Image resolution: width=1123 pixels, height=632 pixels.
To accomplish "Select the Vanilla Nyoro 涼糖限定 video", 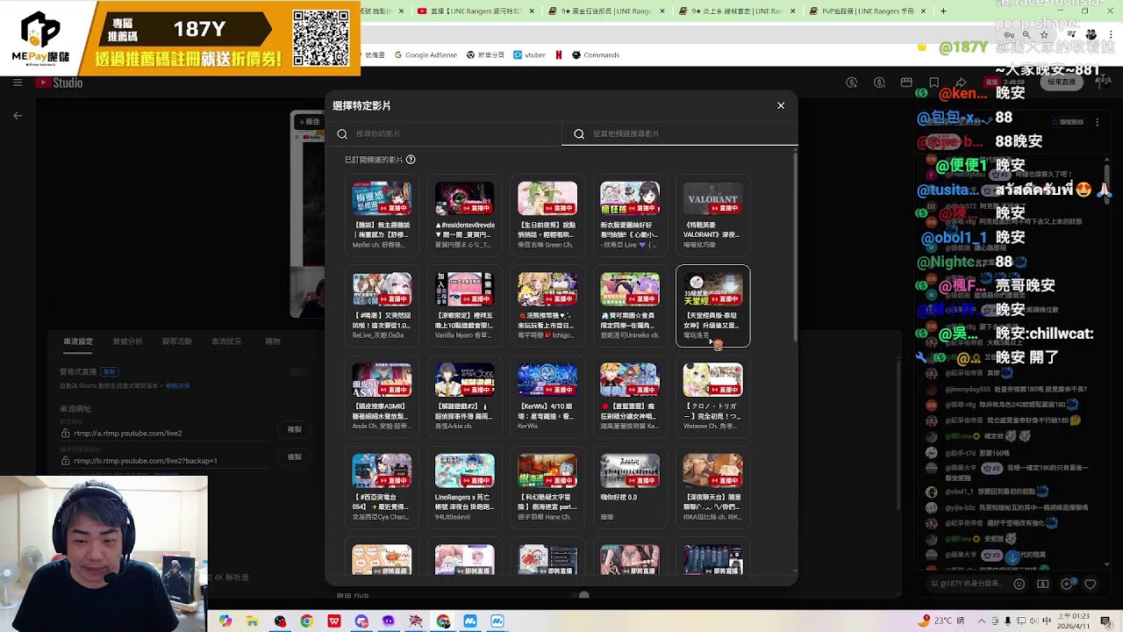I will pyautogui.click(x=464, y=305).
